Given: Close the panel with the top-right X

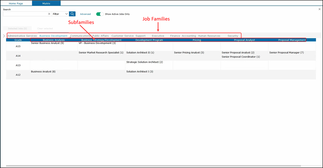Looking at the screenshot, I should click(x=319, y=9).
